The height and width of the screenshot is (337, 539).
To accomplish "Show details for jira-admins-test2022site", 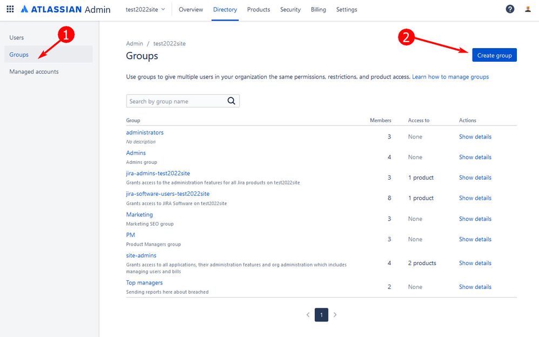I will pyautogui.click(x=475, y=177).
